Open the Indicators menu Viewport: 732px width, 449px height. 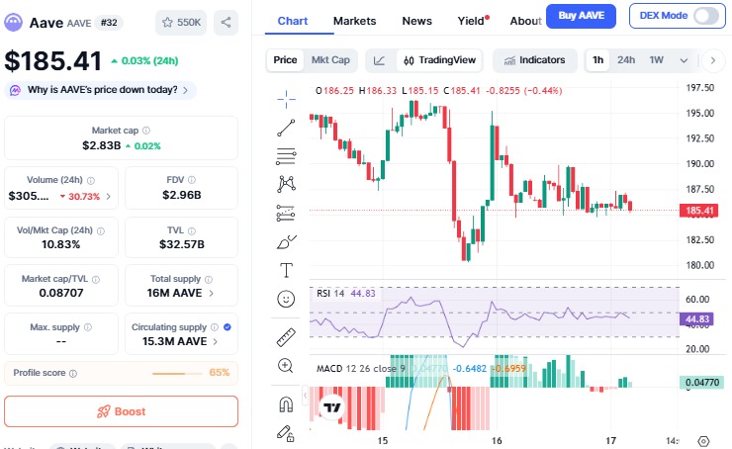click(534, 60)
